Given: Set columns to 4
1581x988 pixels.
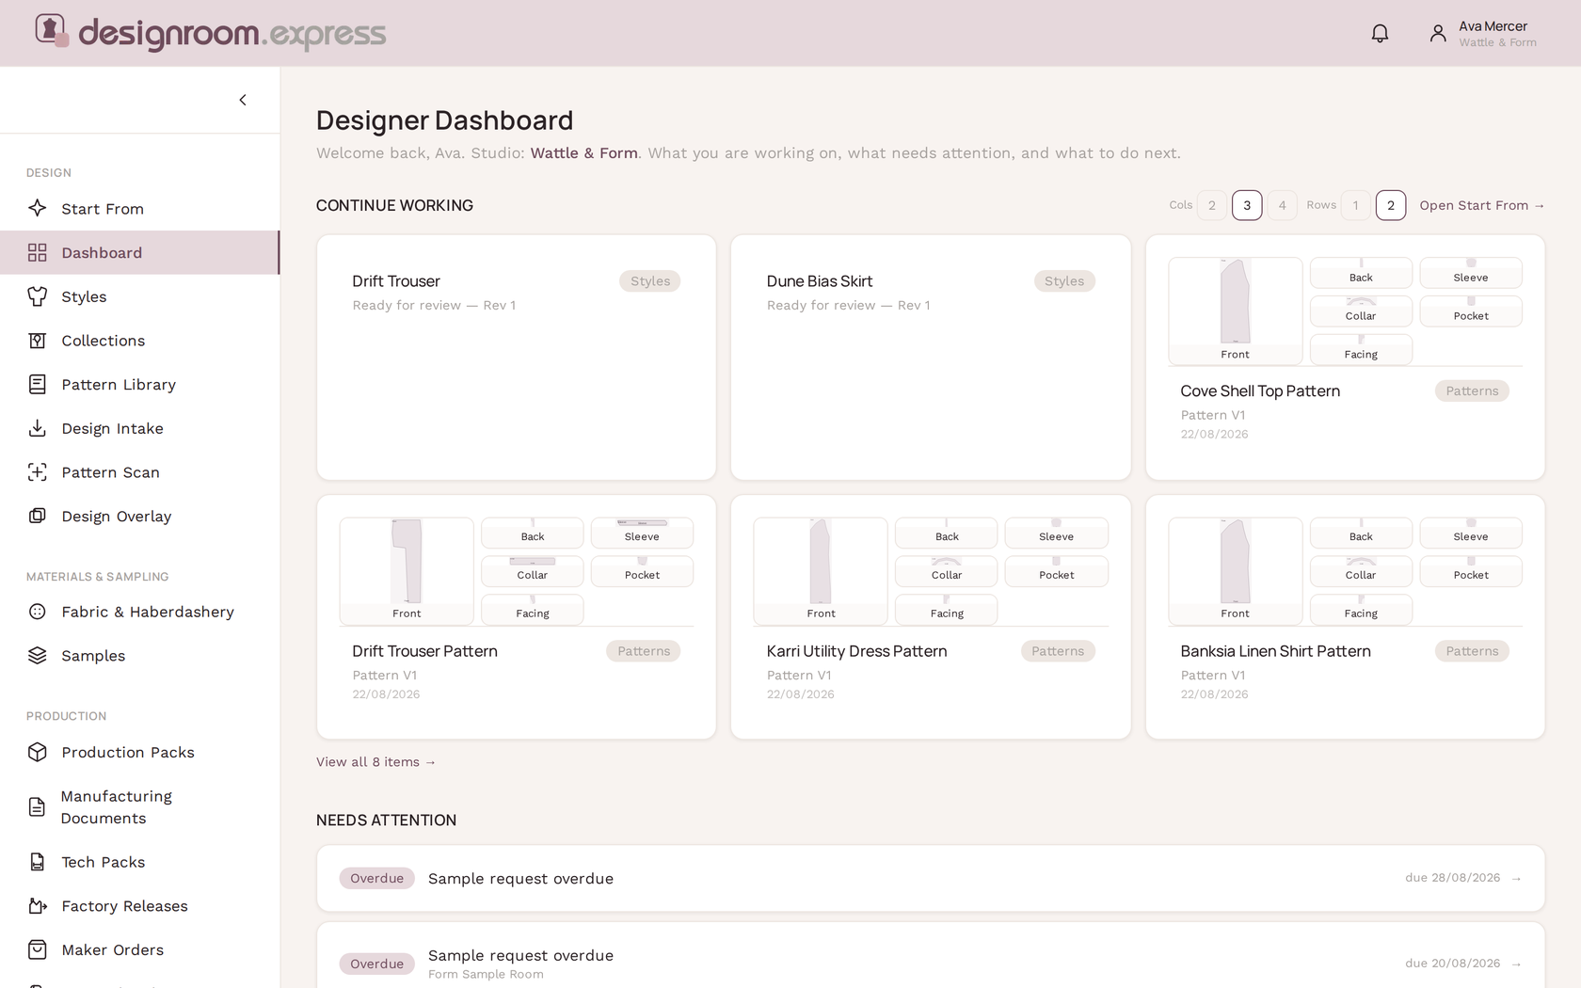Looking at the screenshot, I should tap(1282, 205).
